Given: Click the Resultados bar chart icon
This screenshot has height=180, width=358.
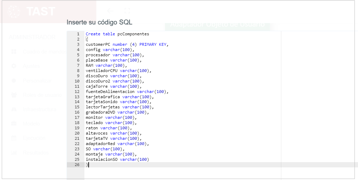Looking at the screenshot, I should tap(14, 152).
